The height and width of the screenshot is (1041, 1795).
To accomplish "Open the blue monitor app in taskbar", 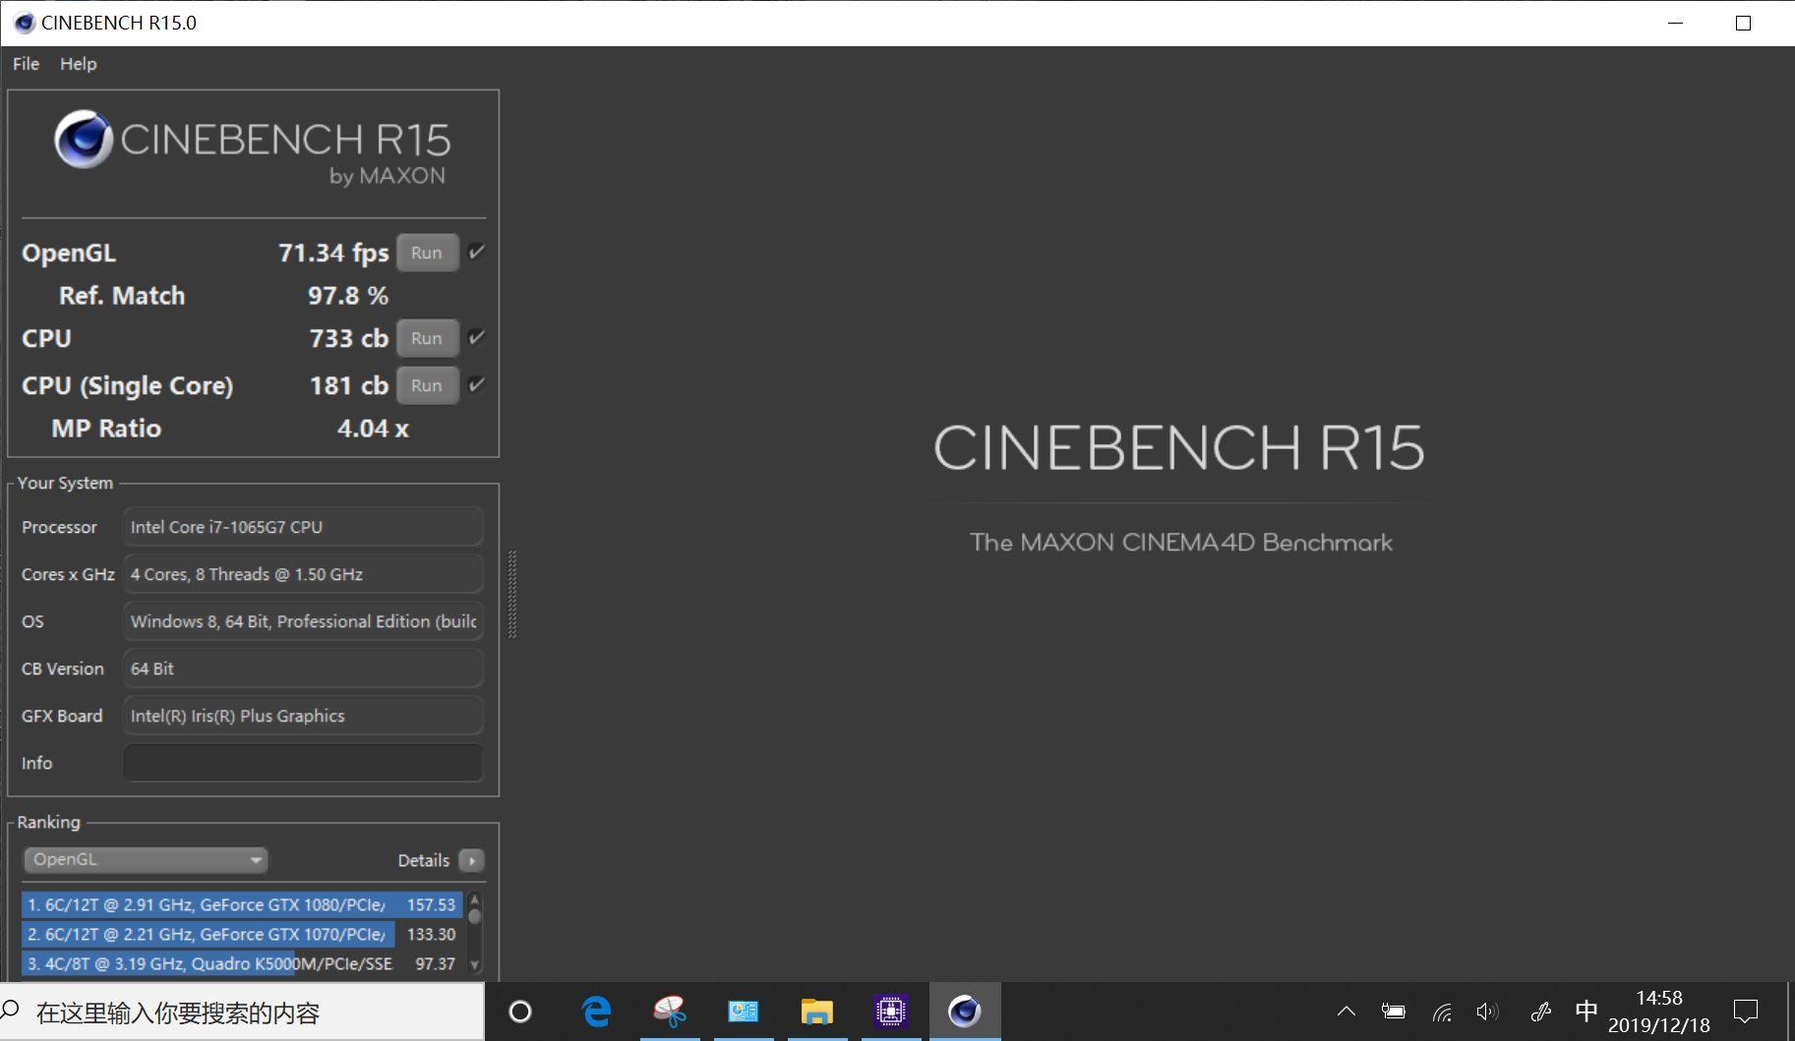I will coord(744,1012).
